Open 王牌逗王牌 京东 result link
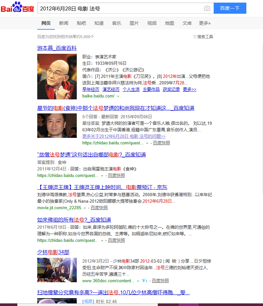The width and height of the screenshot is (263, 306). (102, 187)
